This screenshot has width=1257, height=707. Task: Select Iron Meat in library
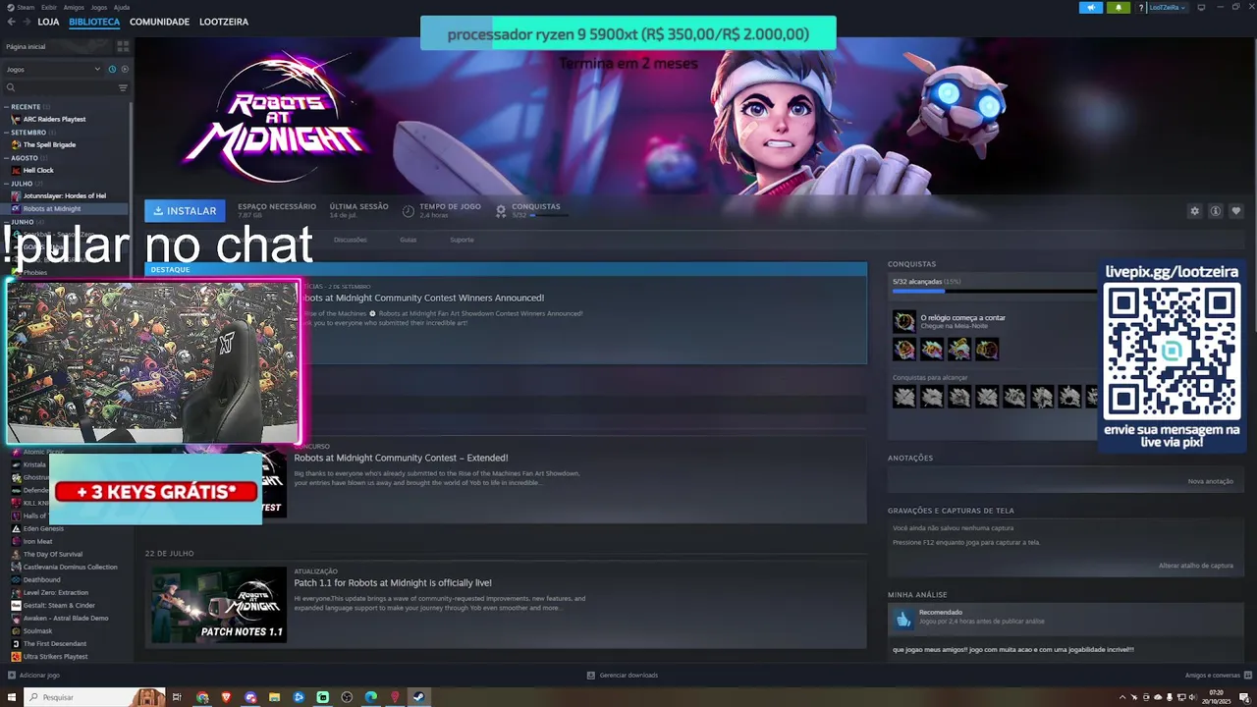tap(37, 541)
